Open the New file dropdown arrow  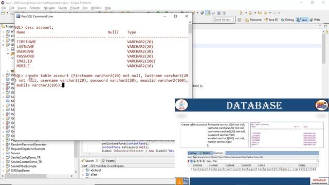(7, 13)
